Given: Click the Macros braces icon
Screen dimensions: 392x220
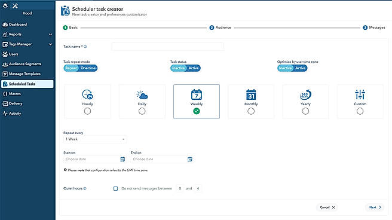Looking at the screenshot, I should [5, 94].
